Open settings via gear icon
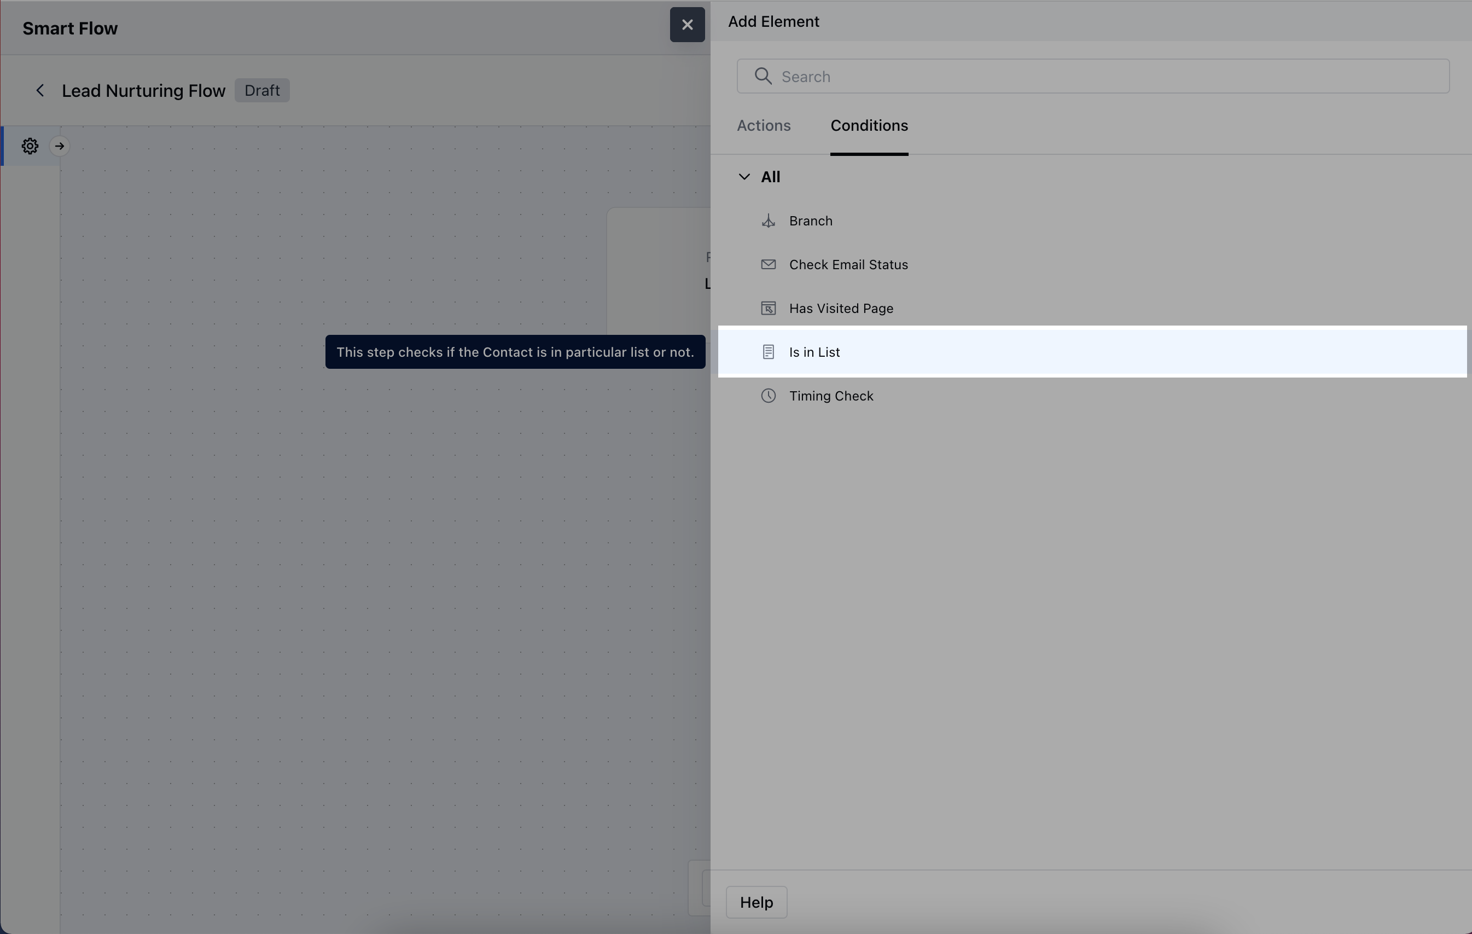 coord(30,146)
